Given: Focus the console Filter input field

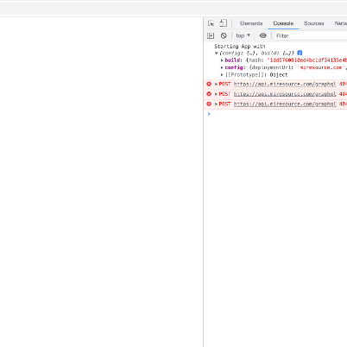Looking at the screenshot, I should [311, 35].
